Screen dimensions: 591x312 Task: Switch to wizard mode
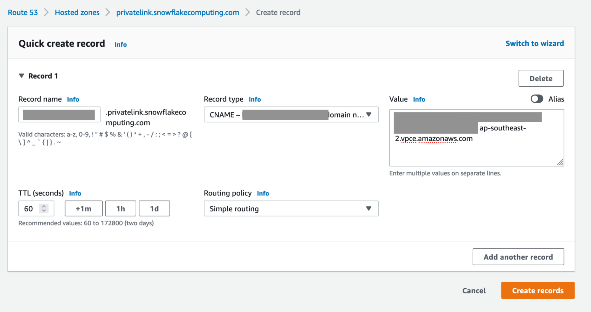pos(534,43)
